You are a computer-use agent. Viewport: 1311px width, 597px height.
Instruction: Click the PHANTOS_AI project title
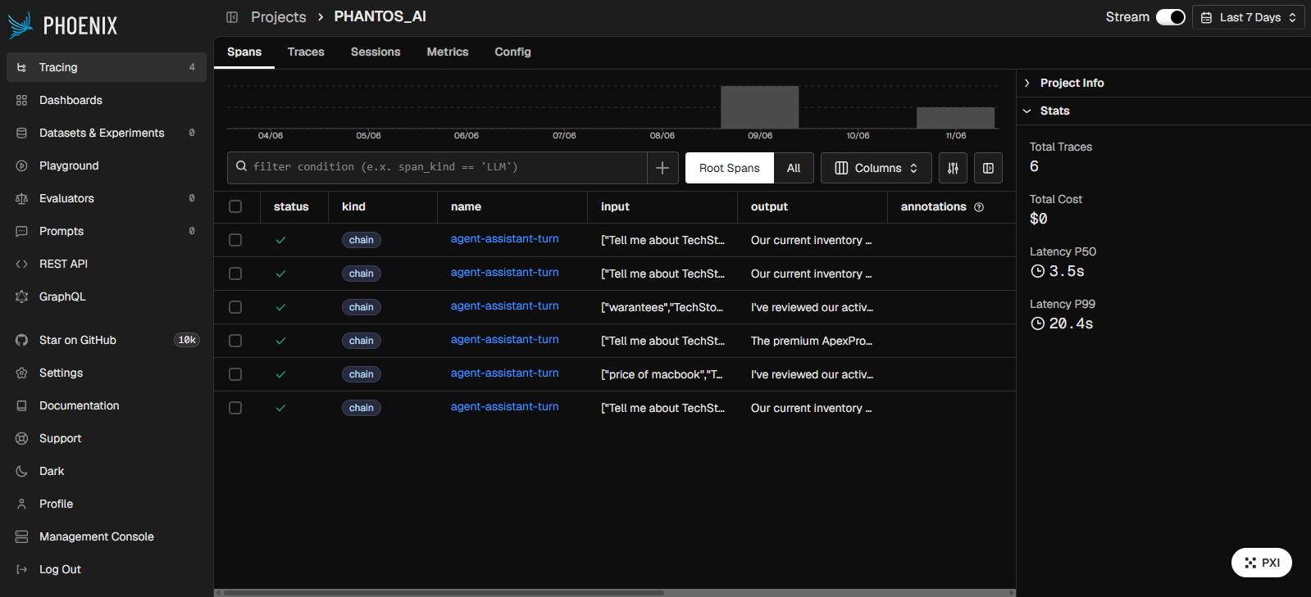pyautogui.click(x=380, y=17)
